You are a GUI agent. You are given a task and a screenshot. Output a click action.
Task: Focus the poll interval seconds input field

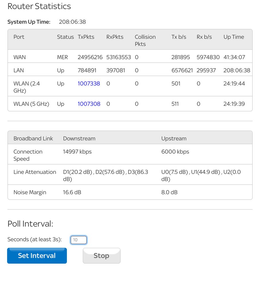[78, 240]
